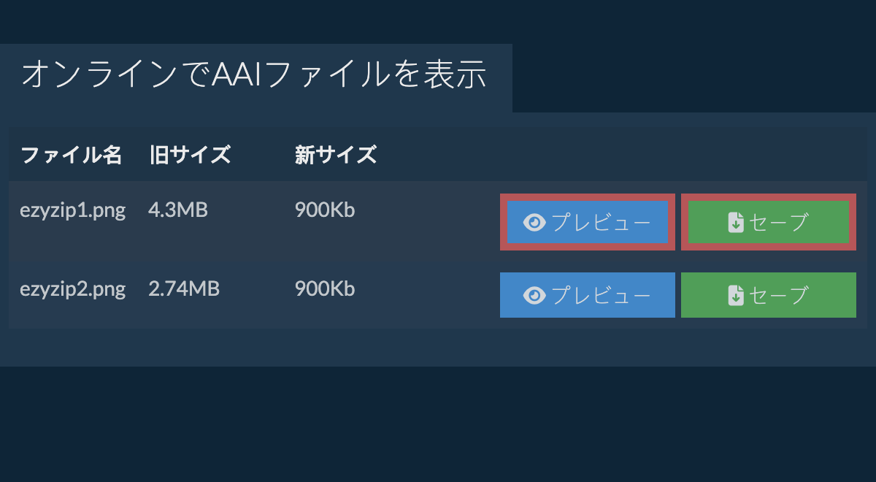
Task: Click the 新サイズ column header
Action: click(336, 155)
